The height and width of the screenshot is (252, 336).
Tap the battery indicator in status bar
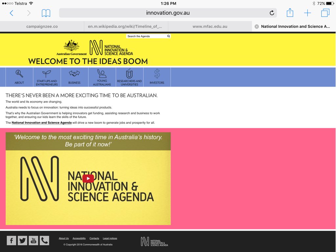coord(330,3)
